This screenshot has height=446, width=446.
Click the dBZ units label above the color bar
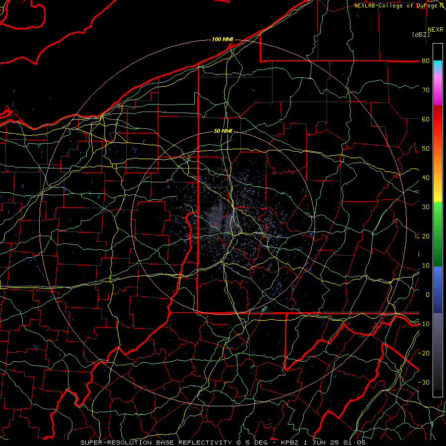pyautogui.click(x=421, y=35)
